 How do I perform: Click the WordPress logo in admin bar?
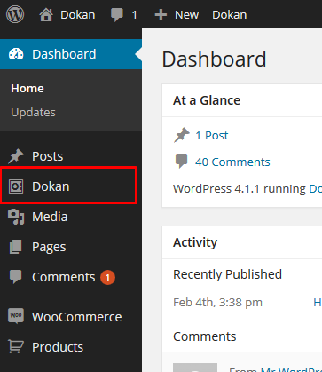[15, 14]
